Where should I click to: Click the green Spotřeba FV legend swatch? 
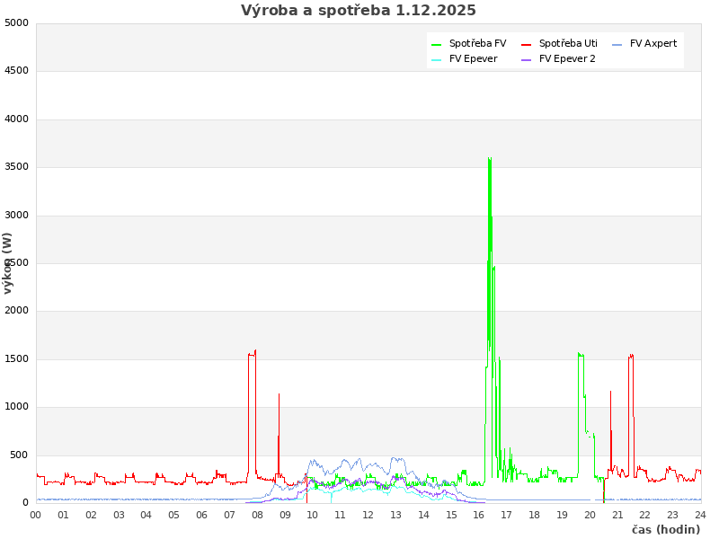(x=437, y=44)
